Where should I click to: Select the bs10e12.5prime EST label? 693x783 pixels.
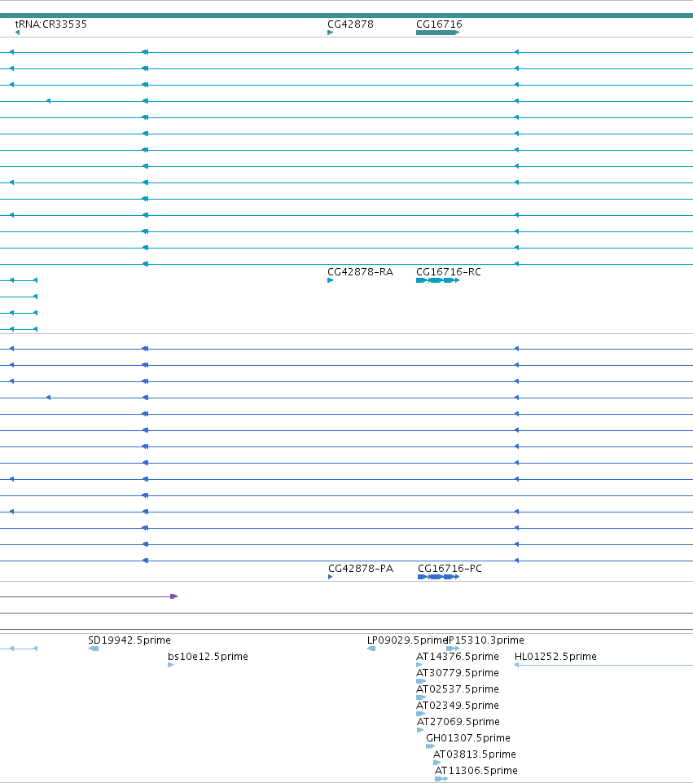pos(208,657)
